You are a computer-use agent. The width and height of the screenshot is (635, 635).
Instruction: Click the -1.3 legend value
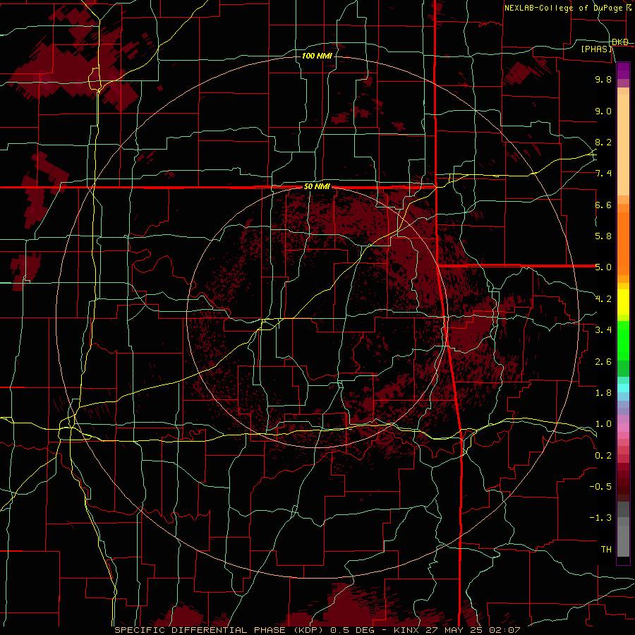click(x=600, y=518)
